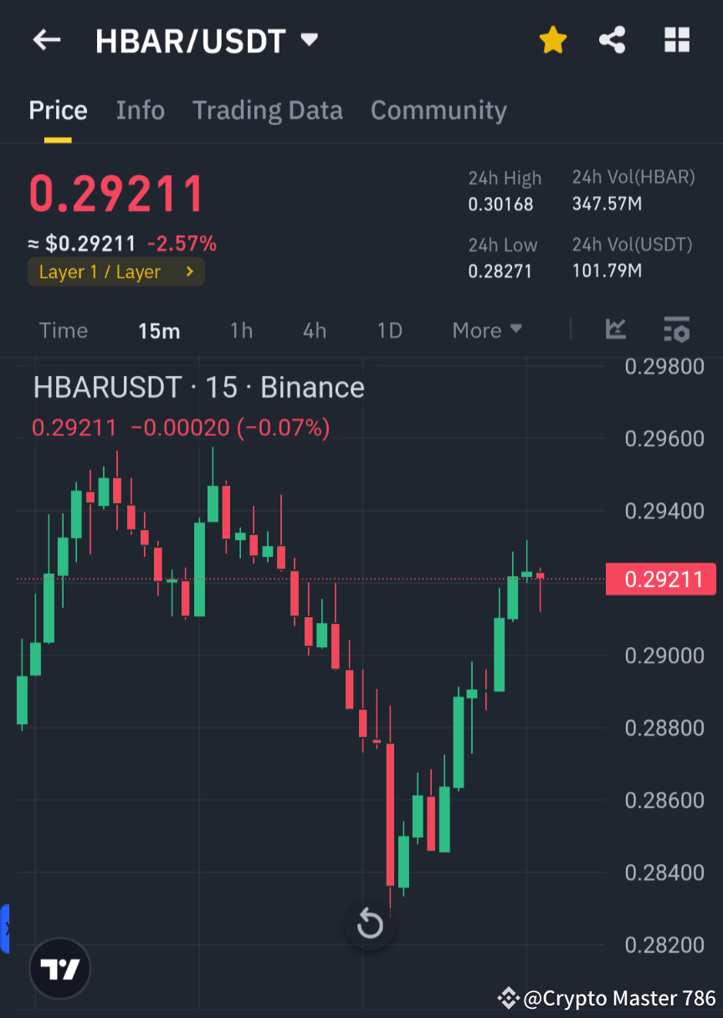Expand the Layer 1 / Layer tag

(115, 271)
